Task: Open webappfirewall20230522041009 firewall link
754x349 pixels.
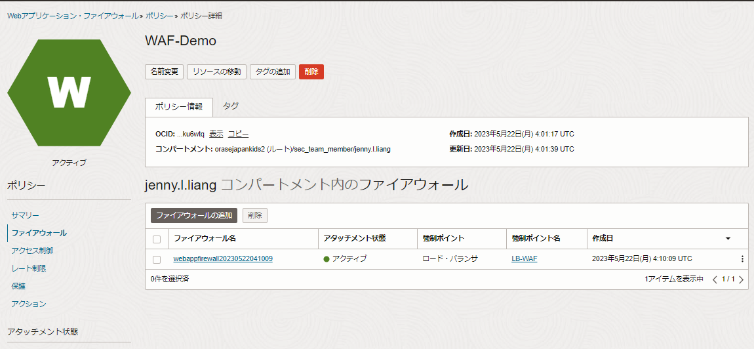Action: 222,258
